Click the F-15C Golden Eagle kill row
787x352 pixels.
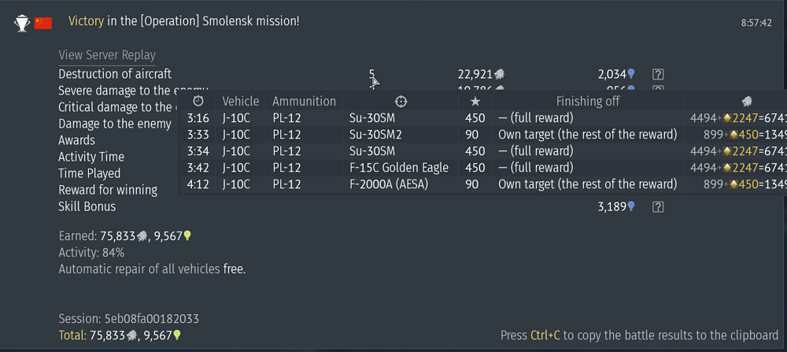coord(398,168)
